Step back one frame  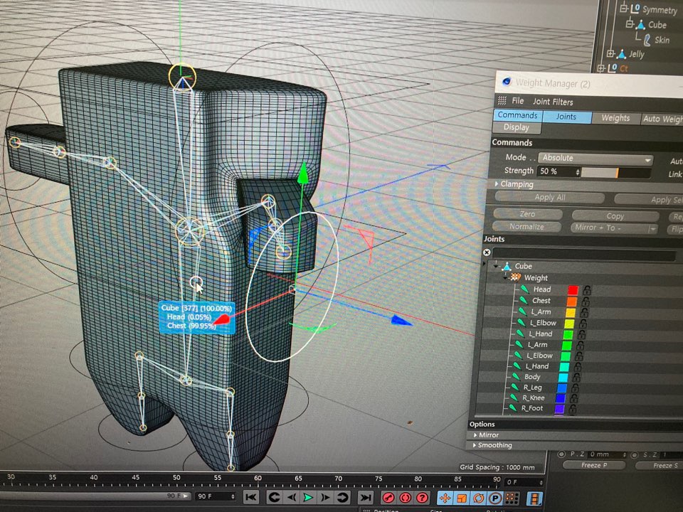point(292,497)
